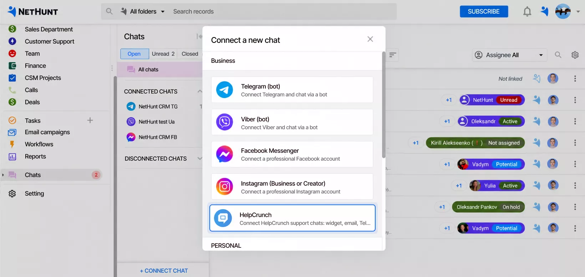The width and height of the screenshot is (585, 277).
Task: Click the NetHunt logo
Action: tap(32, 11)
